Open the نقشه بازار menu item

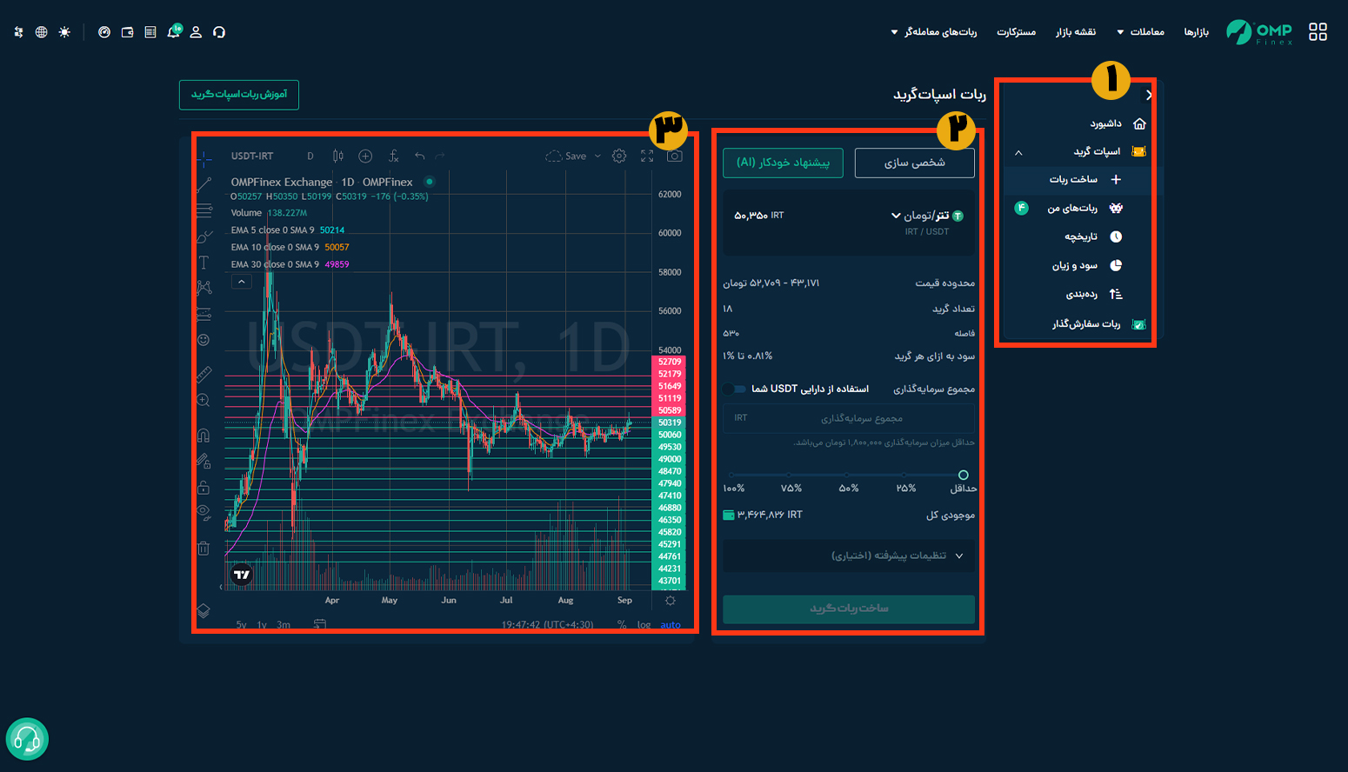pos(1076,32)
